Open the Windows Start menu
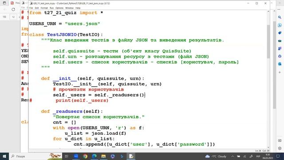284x160 pixels. [x=4, y=156]
